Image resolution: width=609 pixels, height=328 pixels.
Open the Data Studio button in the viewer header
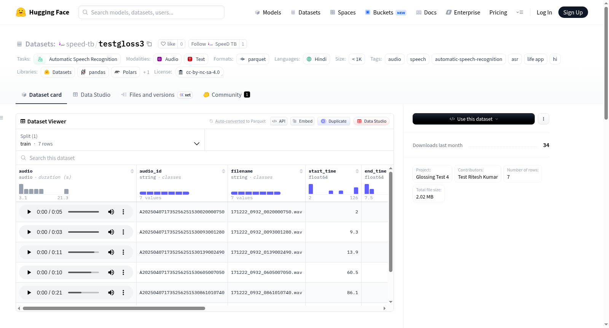click(371, 121)
